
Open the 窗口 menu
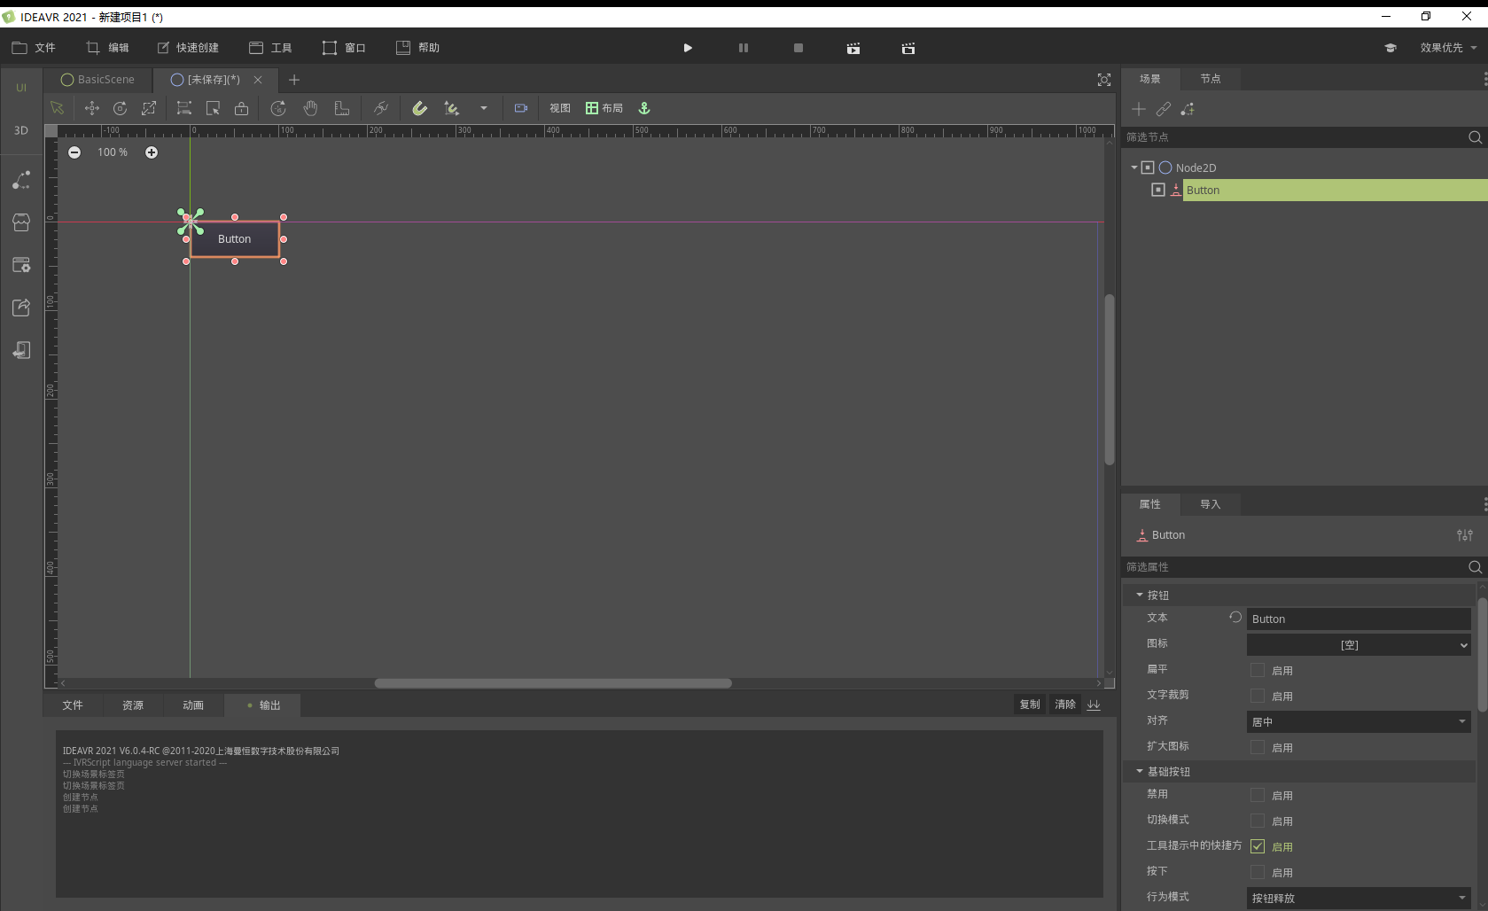click(x=344, y=48)
